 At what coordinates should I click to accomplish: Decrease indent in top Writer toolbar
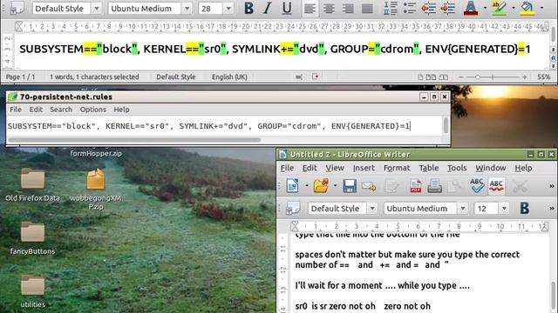tap(428, 8)
